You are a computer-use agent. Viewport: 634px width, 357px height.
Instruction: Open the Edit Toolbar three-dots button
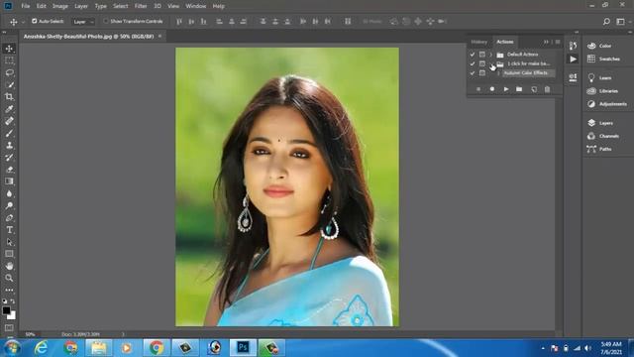coord(9,291)
